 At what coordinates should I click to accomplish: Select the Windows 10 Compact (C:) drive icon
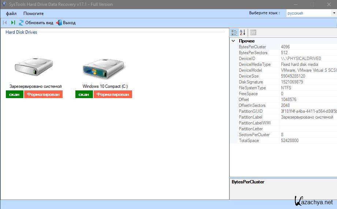point(105,67)
